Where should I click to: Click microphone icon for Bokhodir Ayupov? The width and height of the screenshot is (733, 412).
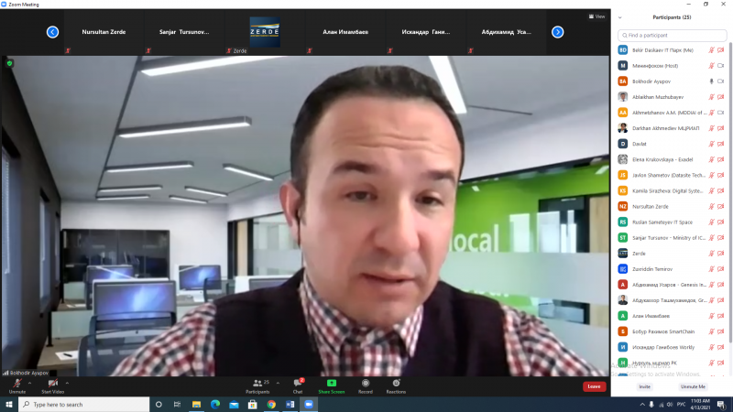[x=712, y=81]
